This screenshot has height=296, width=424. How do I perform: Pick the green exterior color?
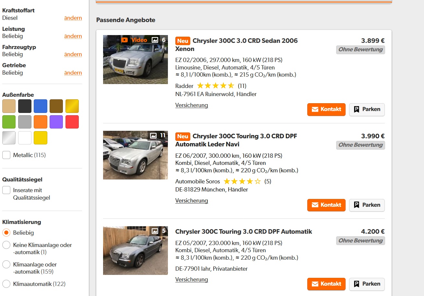point(9,122)
